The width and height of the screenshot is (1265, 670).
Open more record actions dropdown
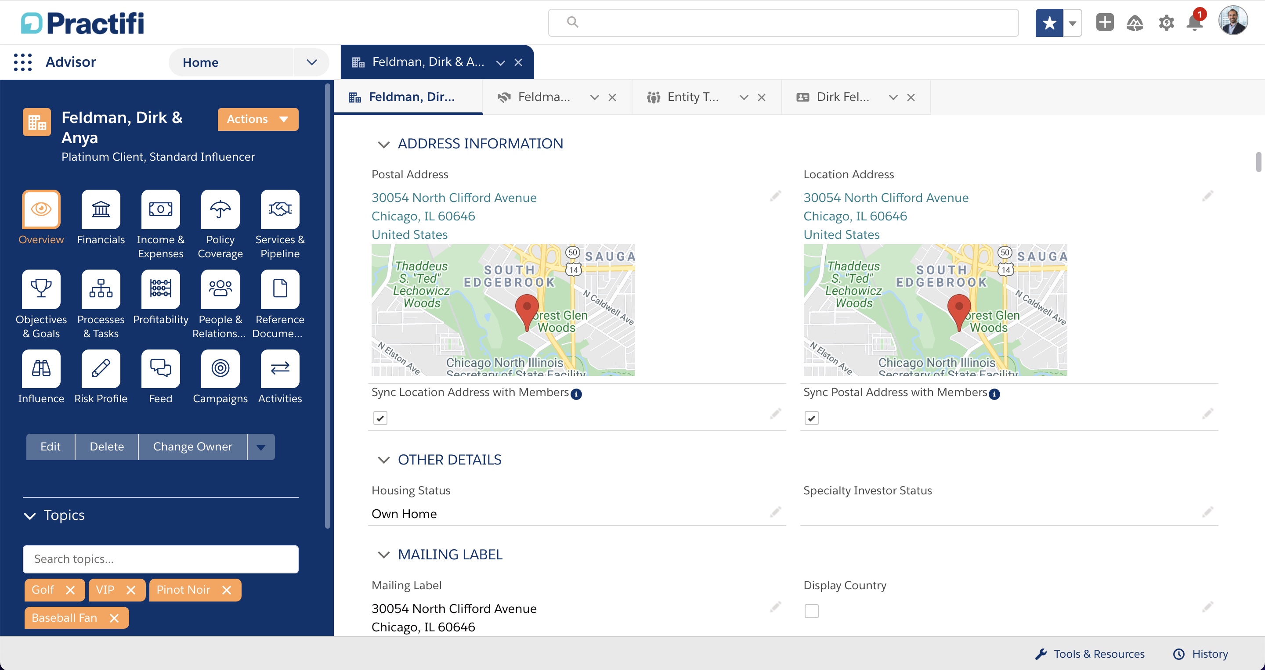click(x=261, y=447)
